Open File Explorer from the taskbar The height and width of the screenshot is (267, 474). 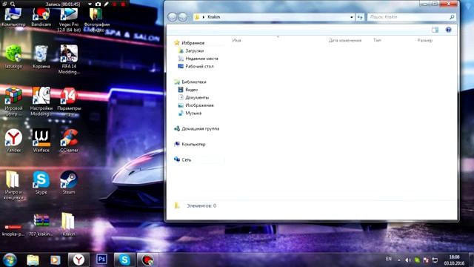33,260
